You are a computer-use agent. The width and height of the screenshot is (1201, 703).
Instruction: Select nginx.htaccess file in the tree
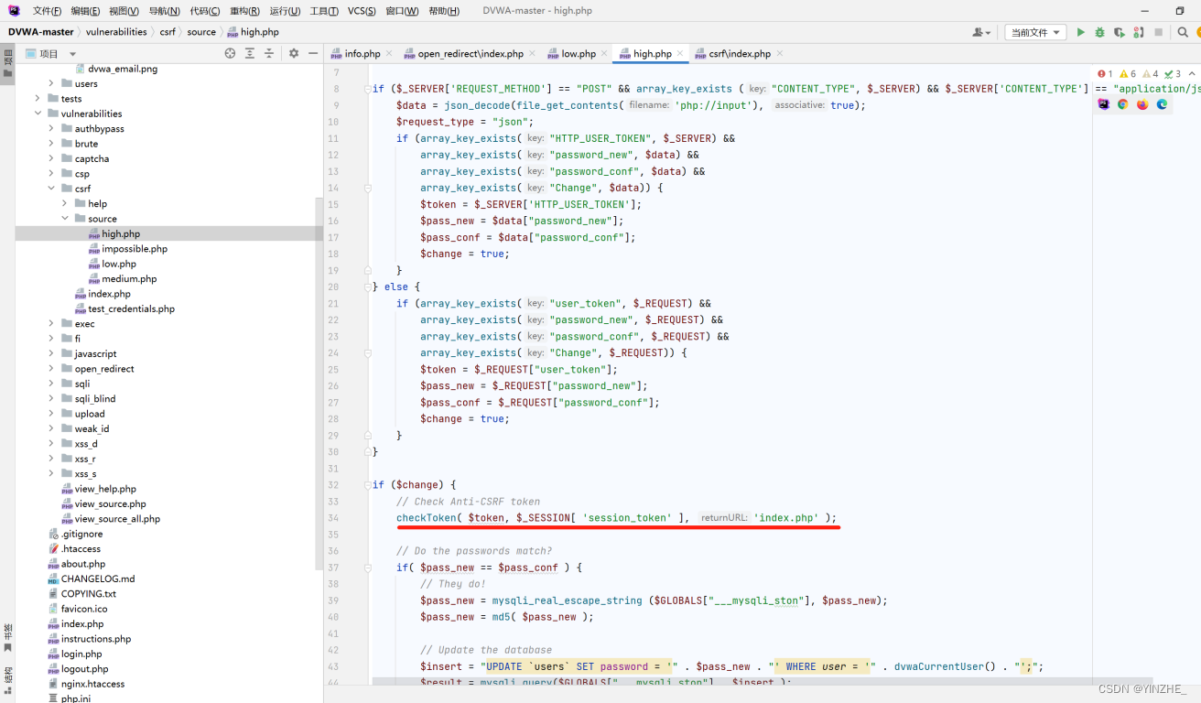pos(92,685)
